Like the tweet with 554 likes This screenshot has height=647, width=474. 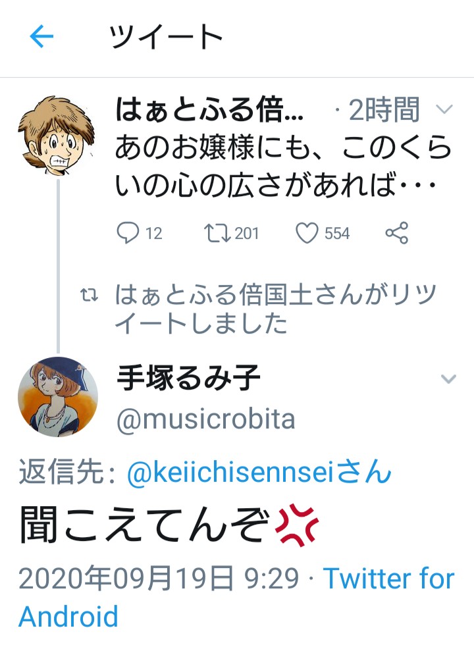(307, 233)
